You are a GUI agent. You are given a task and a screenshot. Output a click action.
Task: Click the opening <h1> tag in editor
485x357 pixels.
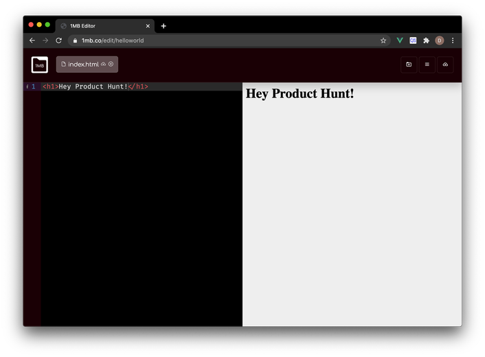50,87
